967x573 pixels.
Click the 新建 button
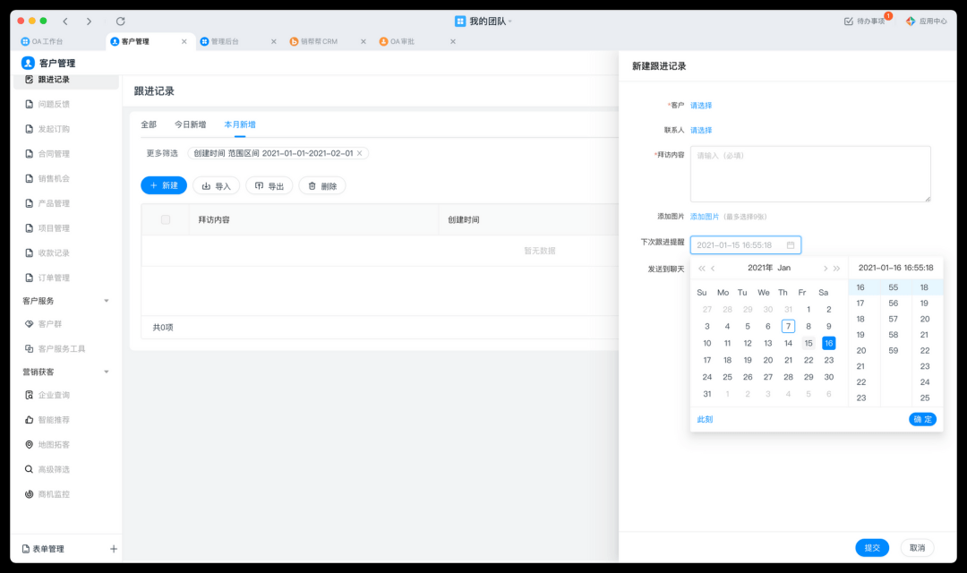(x=164, y=185)
